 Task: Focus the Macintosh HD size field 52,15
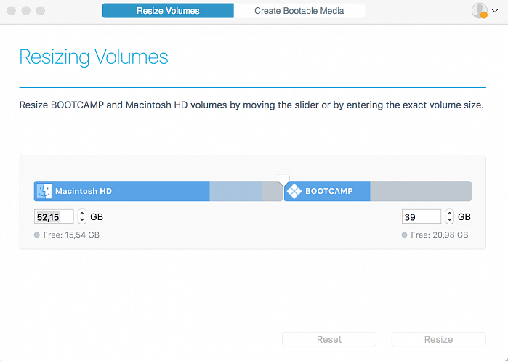54,216
